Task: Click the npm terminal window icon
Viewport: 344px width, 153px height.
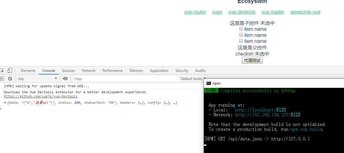Action: coord(208,83)
